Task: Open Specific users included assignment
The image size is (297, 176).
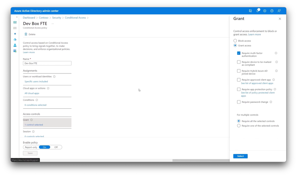Action: point(36,81)
